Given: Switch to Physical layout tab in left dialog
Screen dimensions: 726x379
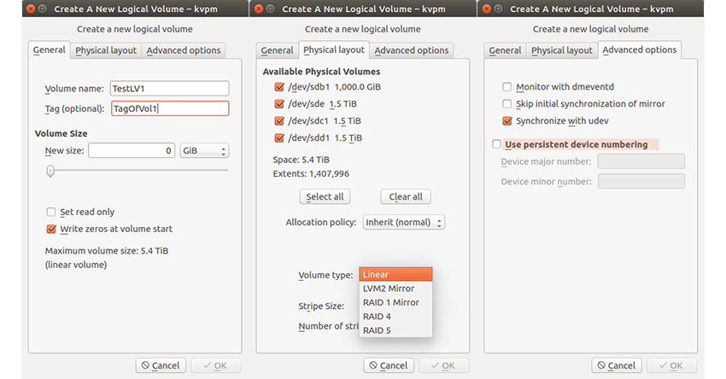Looking at the screenshot, I should tap(106, 50).
